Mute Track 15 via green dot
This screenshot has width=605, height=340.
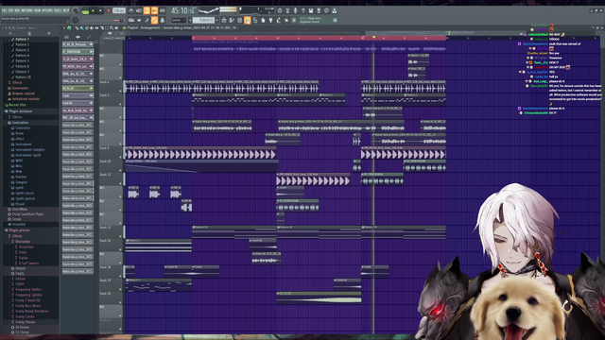[x=120, y=236]
